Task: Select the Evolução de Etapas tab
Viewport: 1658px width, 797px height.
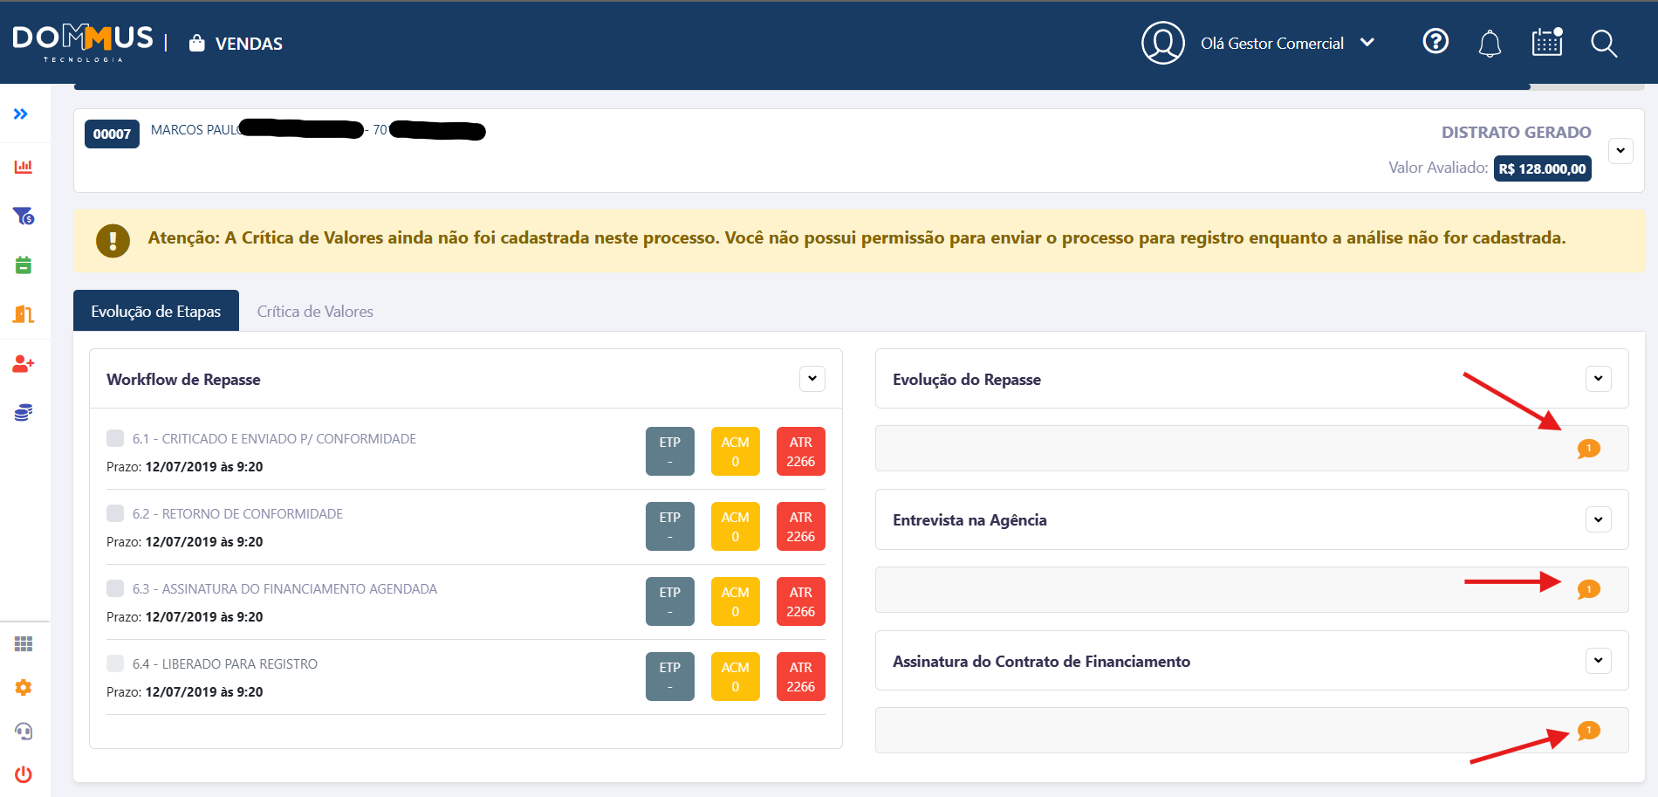Action: pos(156,312)
